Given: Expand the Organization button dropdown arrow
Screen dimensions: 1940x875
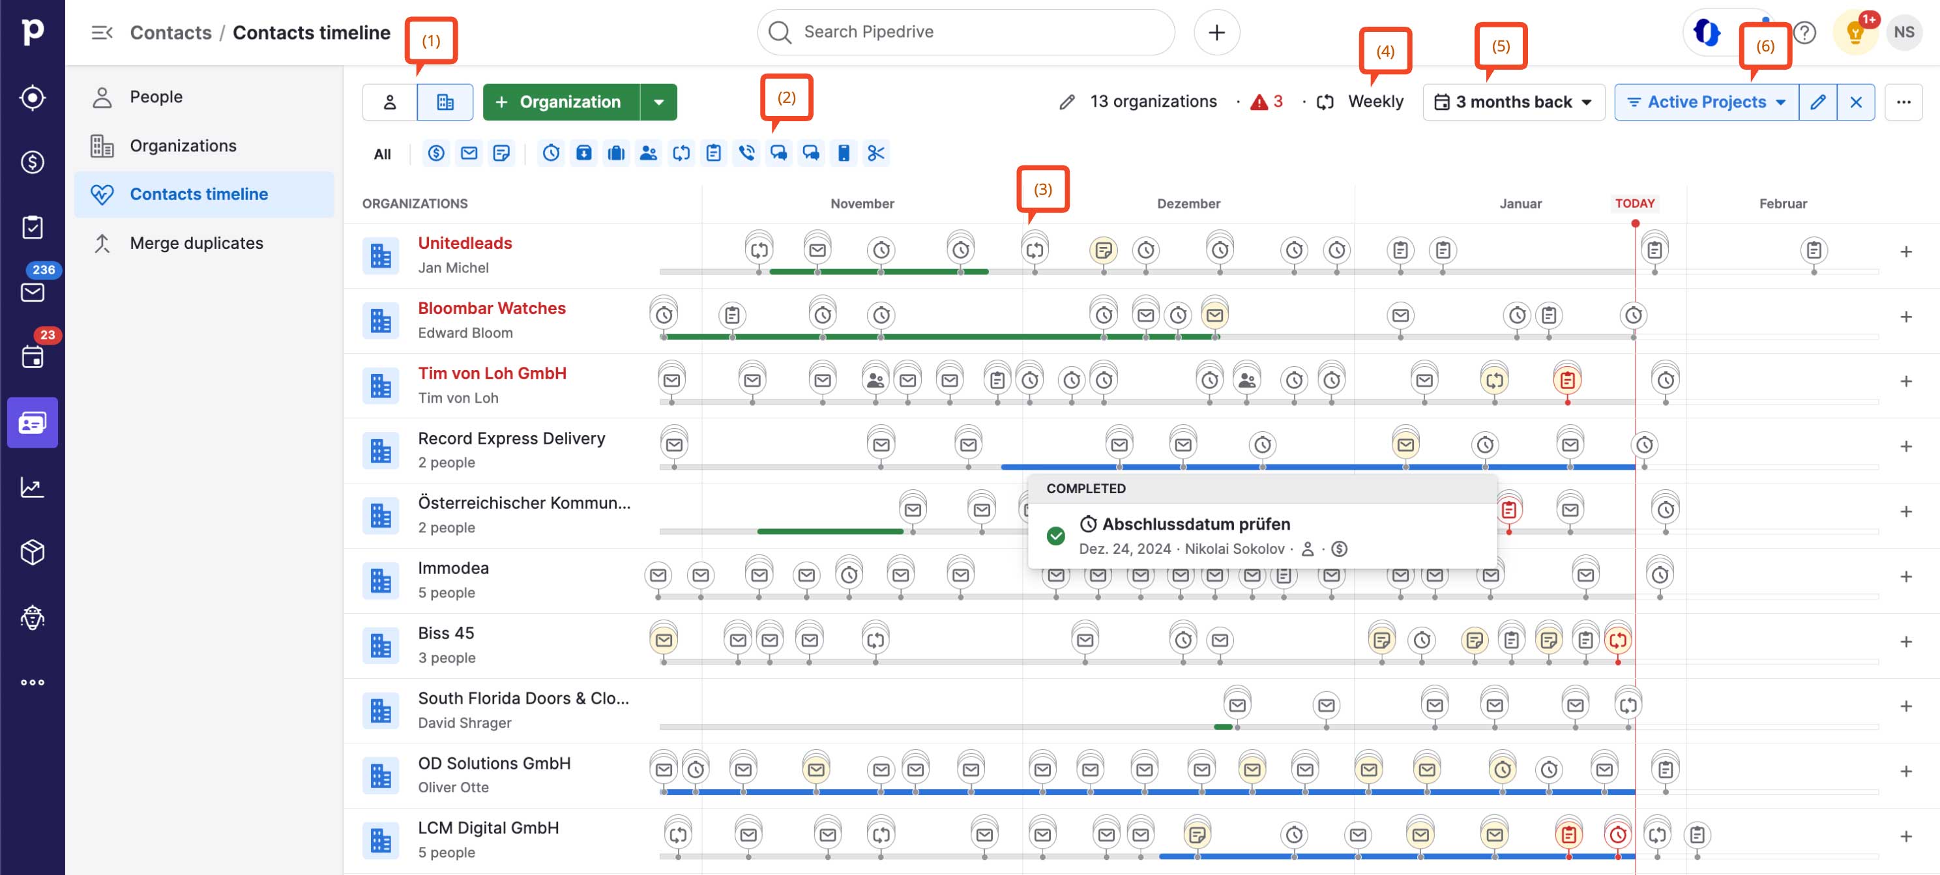Looking at the screenshot, I should tap(658, 102).
